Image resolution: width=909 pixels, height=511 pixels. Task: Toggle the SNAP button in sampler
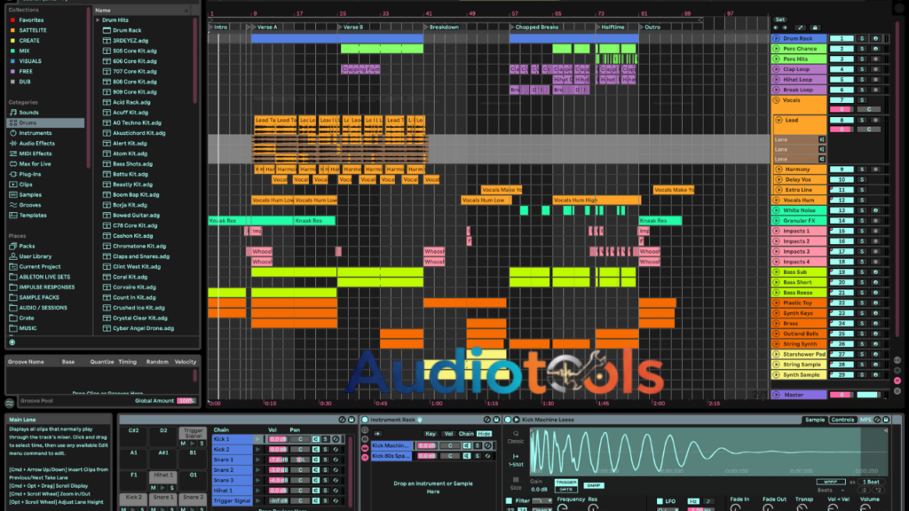click(x=593, y=485)
